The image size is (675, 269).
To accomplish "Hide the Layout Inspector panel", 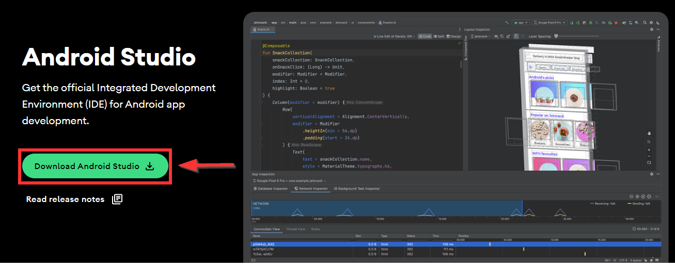I will pyautogui.click(x=658, y=29).
